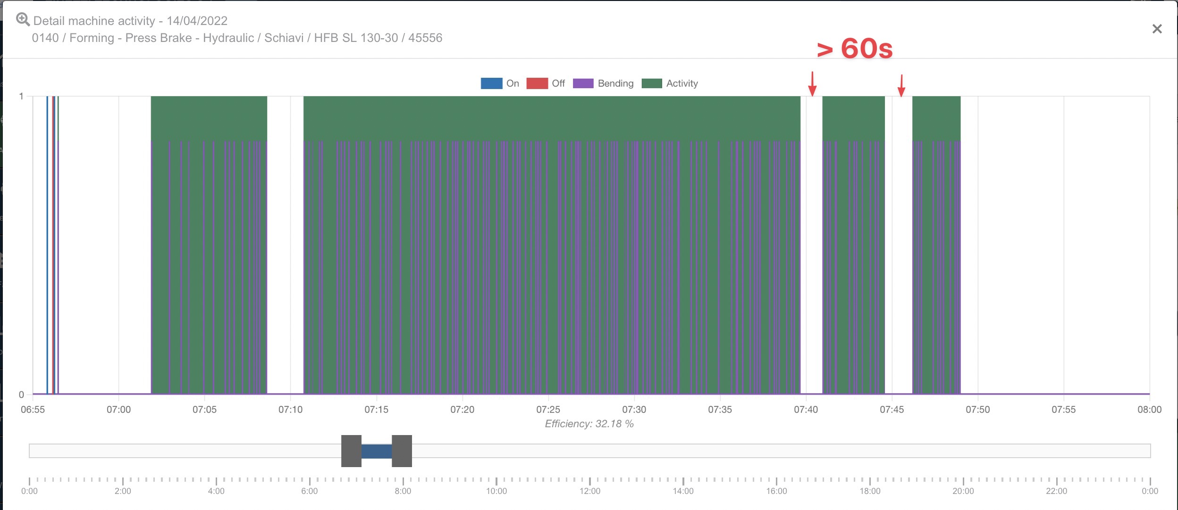Image resolution: width=1178 pixels, height=510 pixels.
Task: Click the first green activity block after 07:00
Action: [209, 118]
